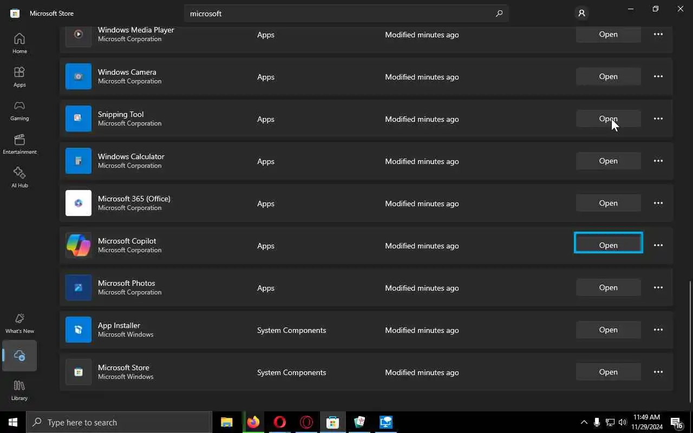This screenshot has height=433, width=693.
Task: Select the 'Microsoft Copilot' app title
Action: point(127,241)
